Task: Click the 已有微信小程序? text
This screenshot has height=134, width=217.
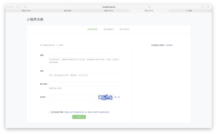Action: click(158, 45)
